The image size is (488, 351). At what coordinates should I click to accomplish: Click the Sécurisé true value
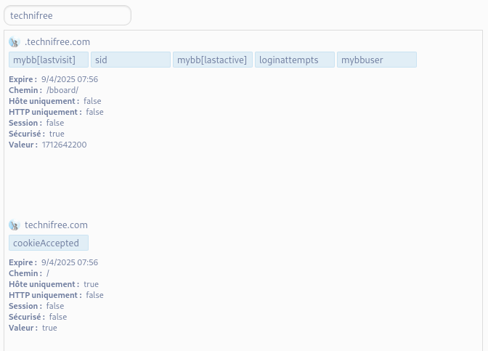[57, 134]
